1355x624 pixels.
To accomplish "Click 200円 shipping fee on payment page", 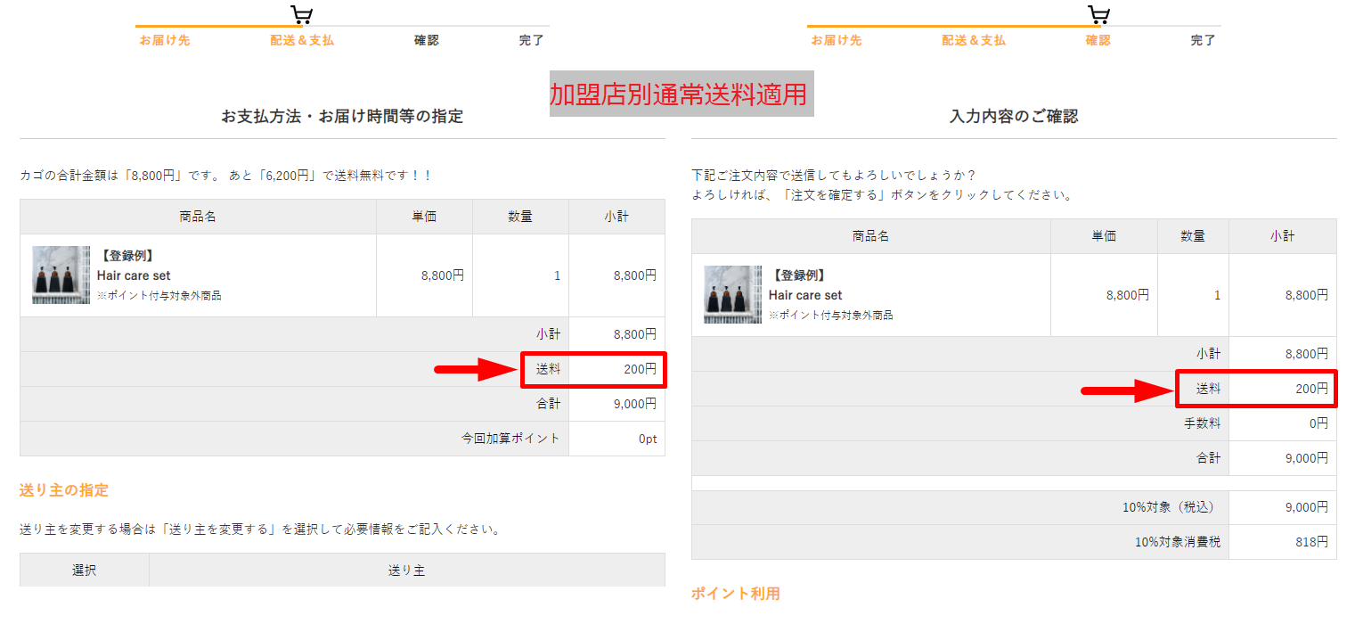I will point(640,369).
